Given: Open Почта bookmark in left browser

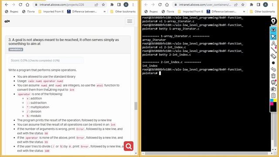Looking at the screenshot, I should point(28,12).
